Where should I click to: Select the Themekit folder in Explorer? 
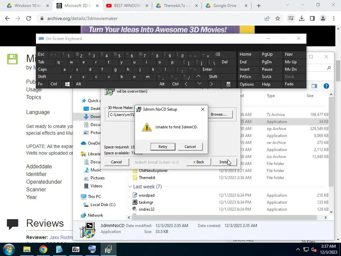tap(147, 178)
